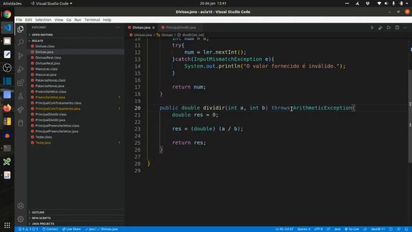Open the Dropbox tray icon

click(x=368, y=3)
